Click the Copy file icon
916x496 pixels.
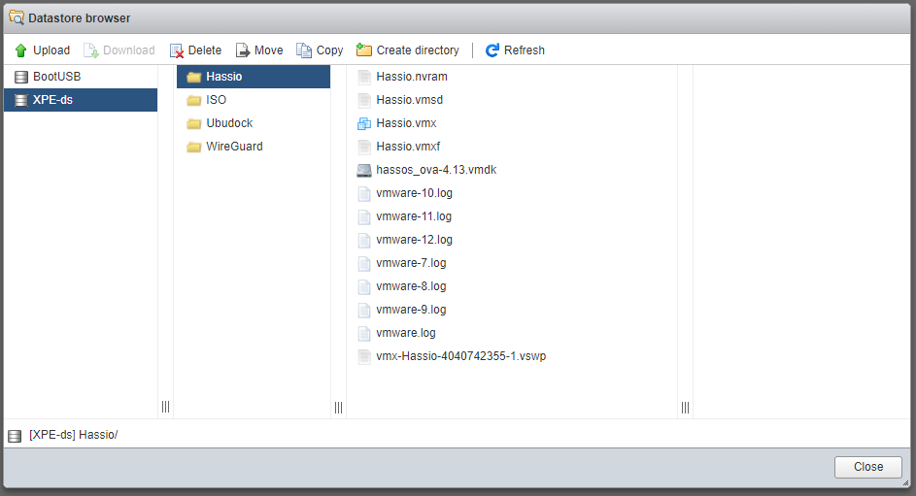point(304,50)
